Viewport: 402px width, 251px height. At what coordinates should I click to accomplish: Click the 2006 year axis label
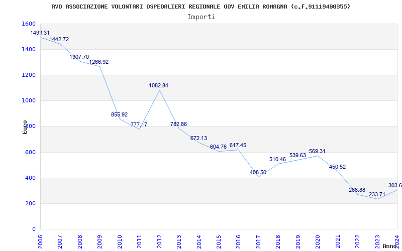pyautogui.click(x=40, y=241)
